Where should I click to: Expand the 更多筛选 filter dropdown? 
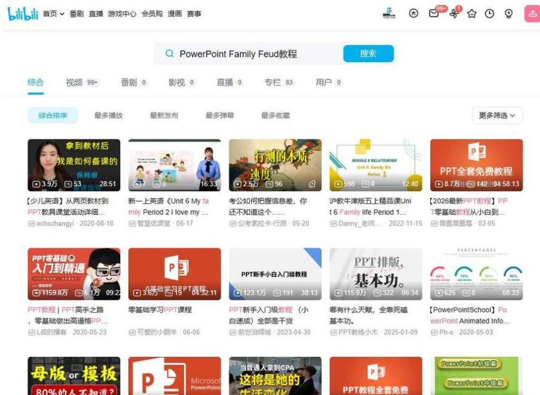(x=497, y=115)
